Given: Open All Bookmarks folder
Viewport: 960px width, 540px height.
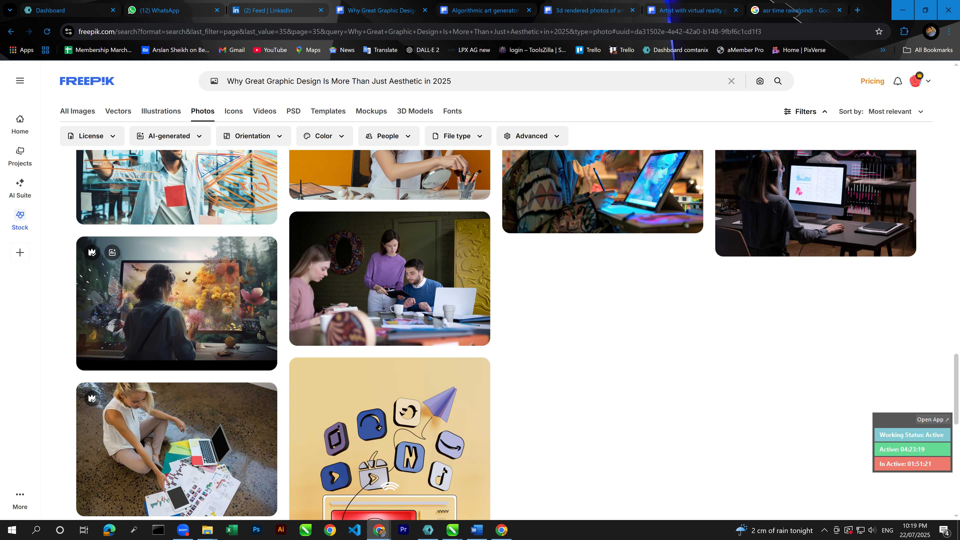Looking at the screenshot, I should click(927, 50).
